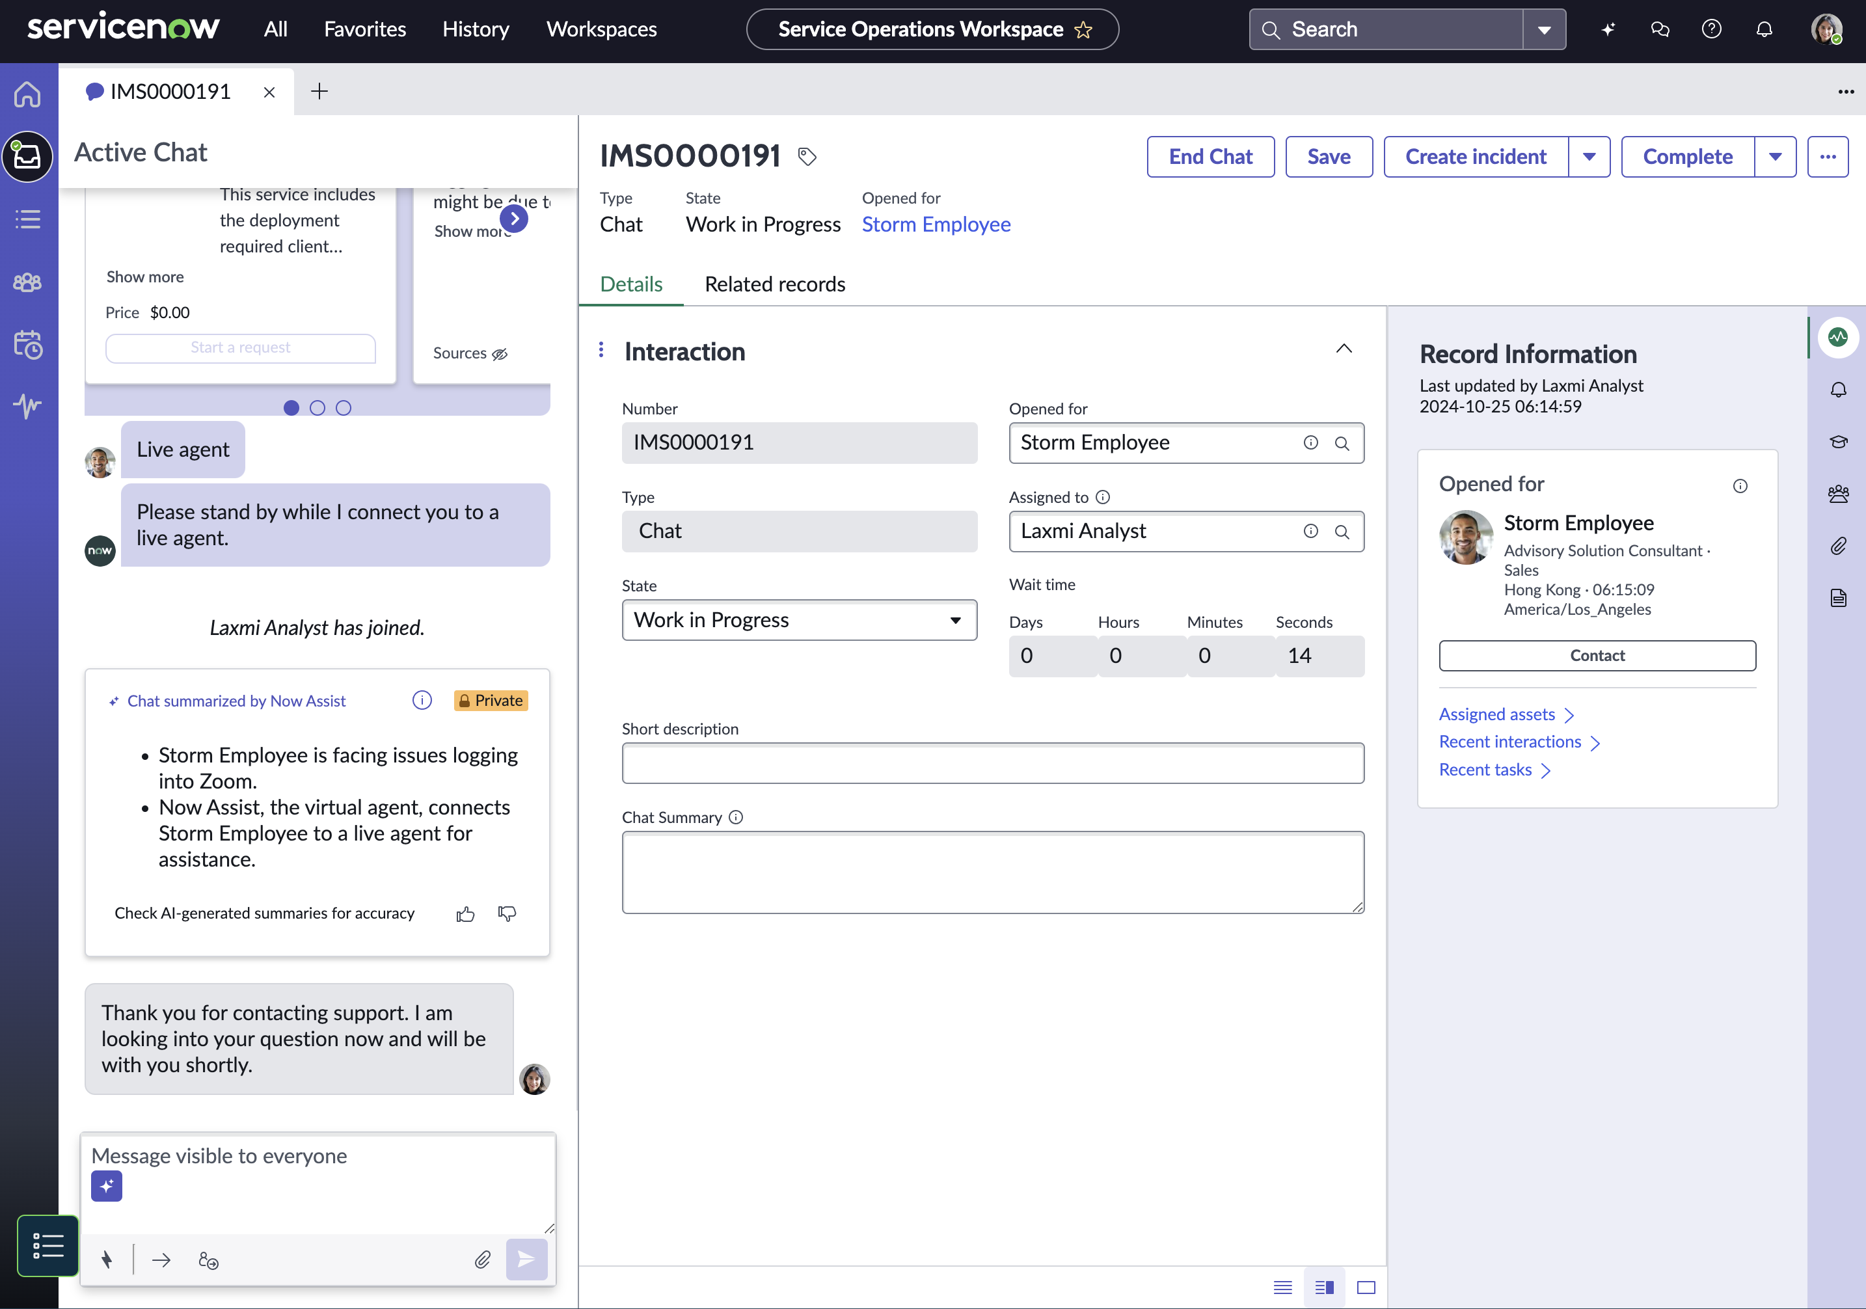The width and height of the screenshot is (1866, 1309).
Task: Give thumbs up to the AI-generated summary
Action: (x=465, y=913)
